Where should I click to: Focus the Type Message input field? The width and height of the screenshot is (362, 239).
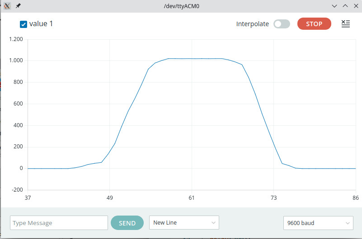point(59,223)
